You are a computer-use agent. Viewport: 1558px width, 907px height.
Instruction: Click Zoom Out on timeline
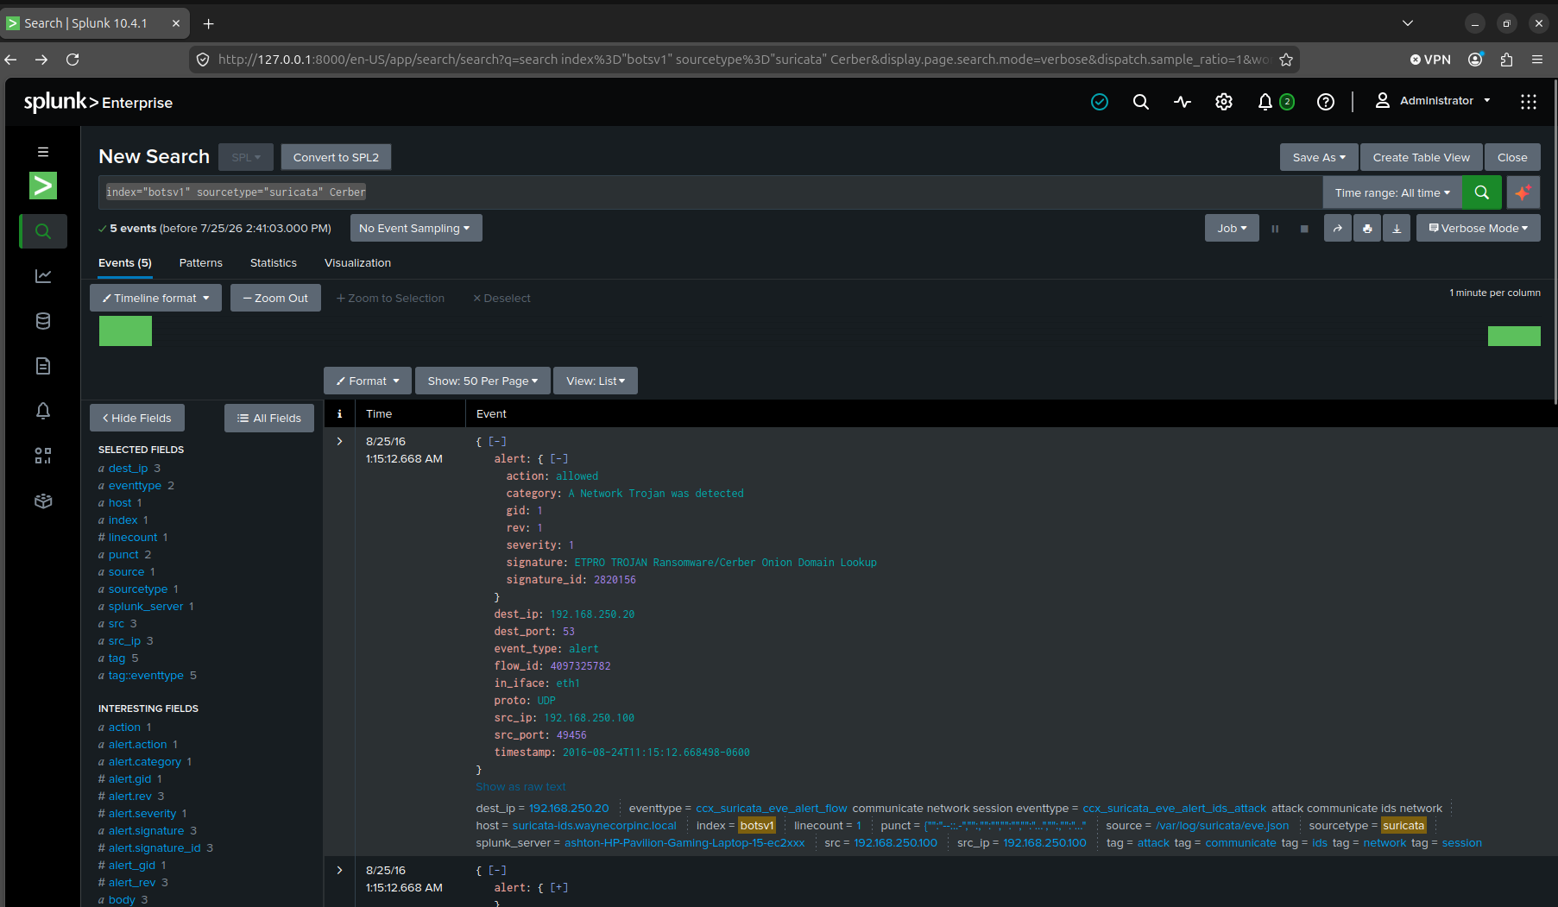pos(275,298)
